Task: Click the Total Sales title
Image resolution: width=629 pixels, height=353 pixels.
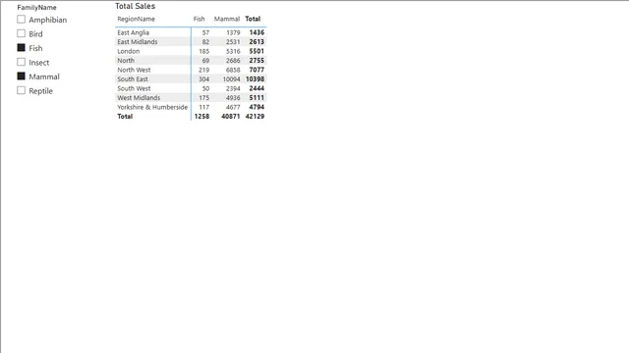Action: click(x=136, y=6)
